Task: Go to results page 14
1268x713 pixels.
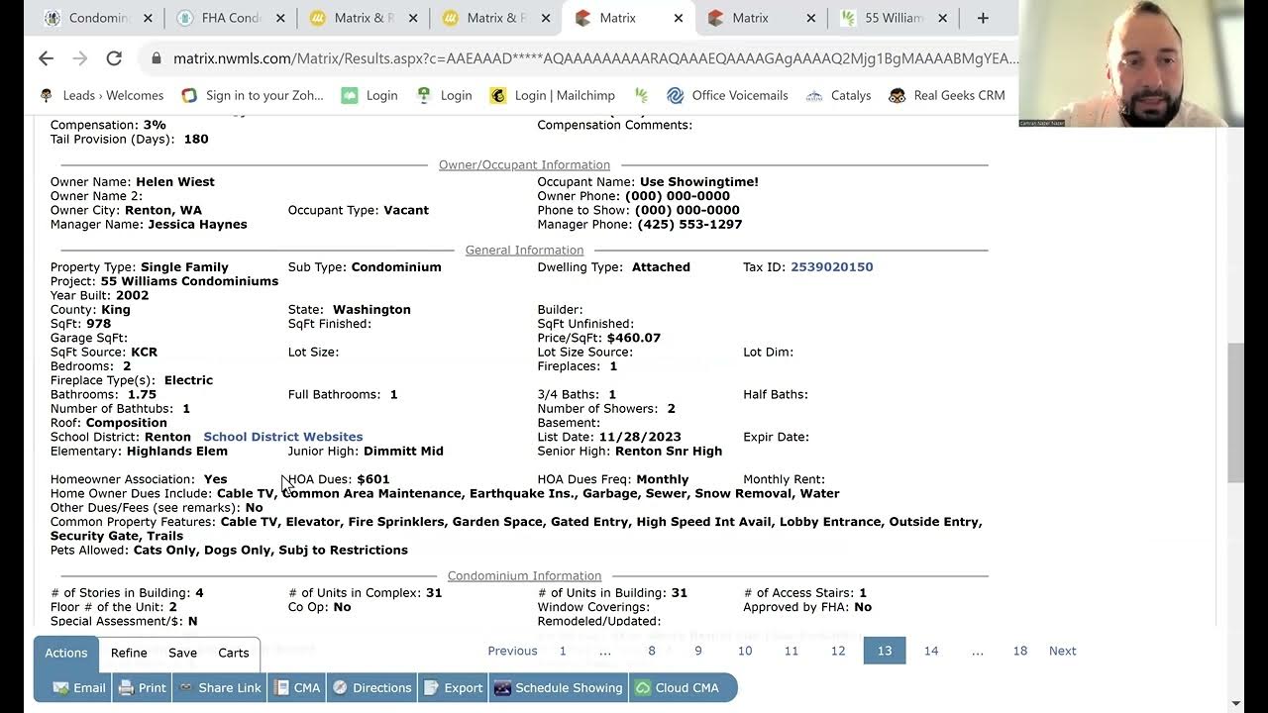Action: tap(931, 651)
